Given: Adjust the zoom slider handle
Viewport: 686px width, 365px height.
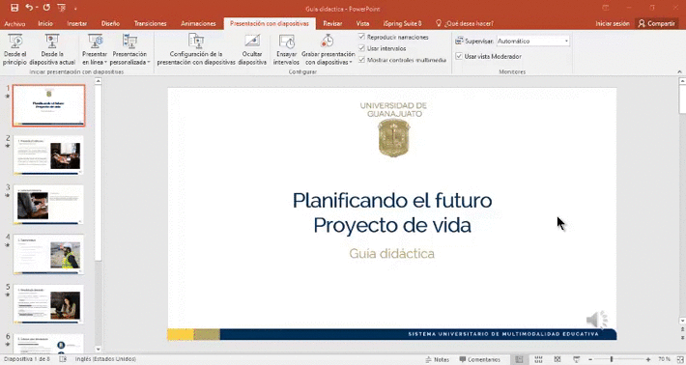Looking at the screenshot, I should 612,359.
